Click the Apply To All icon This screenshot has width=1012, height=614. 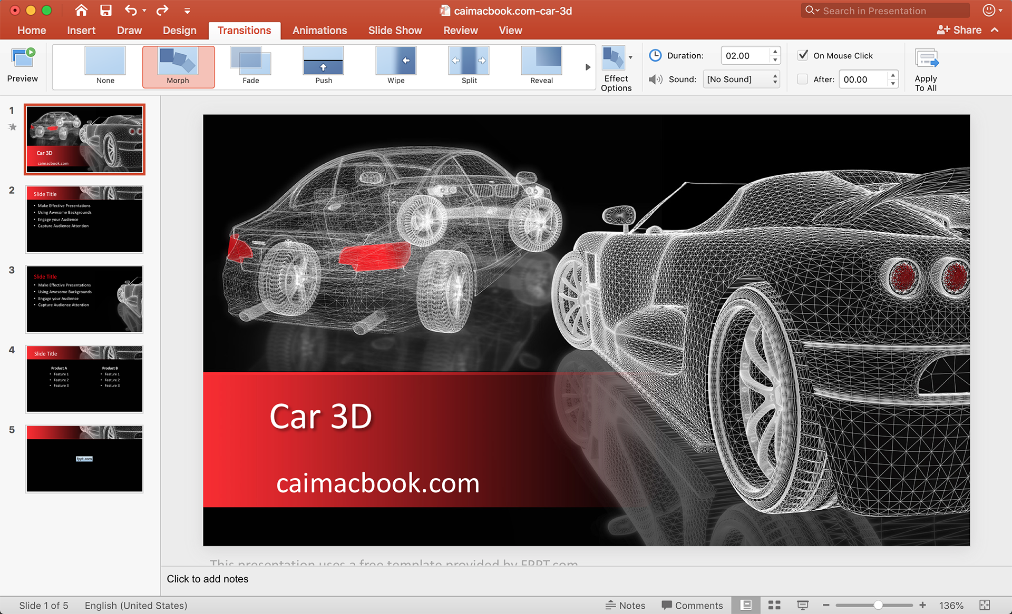926,59
